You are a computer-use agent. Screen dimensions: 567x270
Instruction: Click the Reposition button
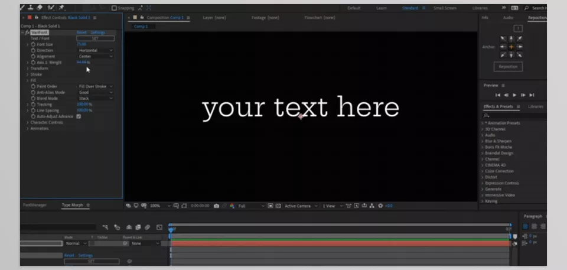click(x=508, y=67)
